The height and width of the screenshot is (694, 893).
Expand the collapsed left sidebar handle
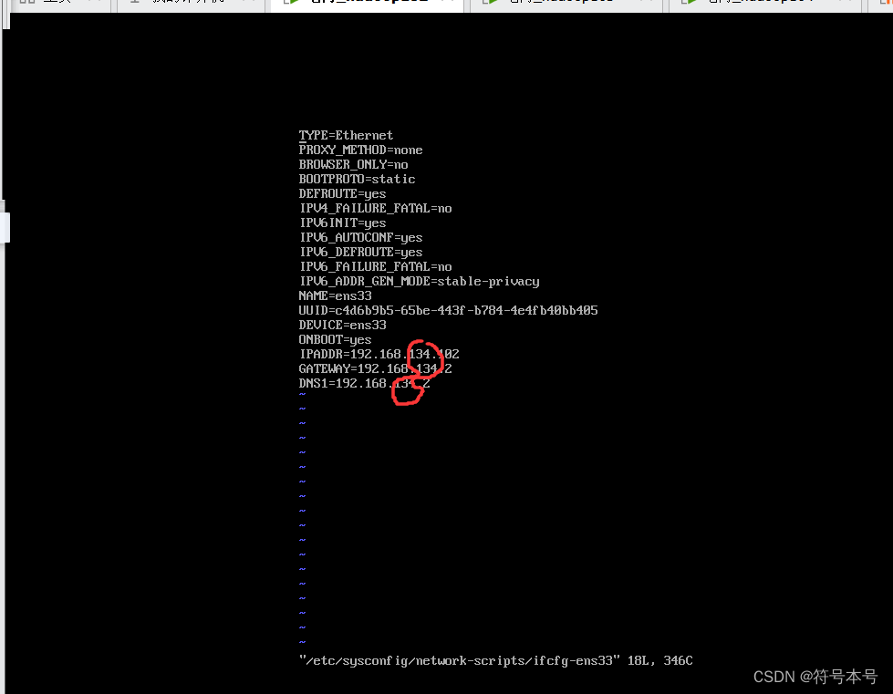point(5,227)
